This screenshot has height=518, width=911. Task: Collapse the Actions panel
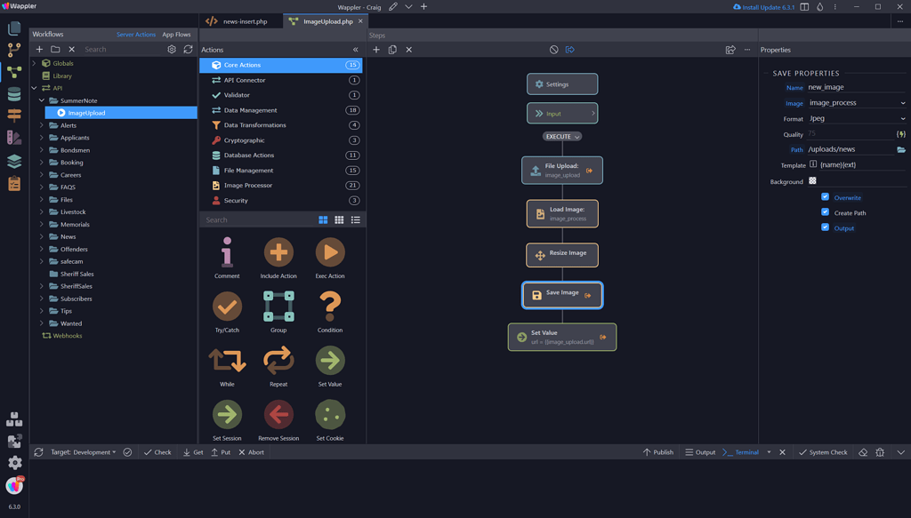pyautogui.click(x=356, y=50)
